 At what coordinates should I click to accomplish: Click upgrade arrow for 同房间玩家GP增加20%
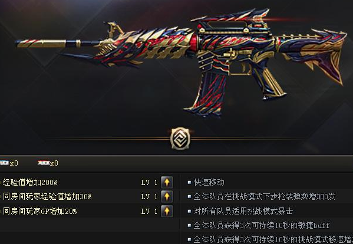point(167,211)
